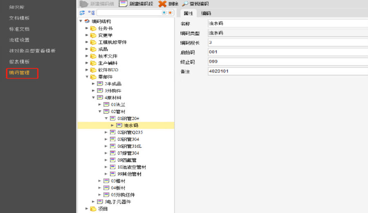Click the 起始码 field showing 001
Viewport: 368px width, 213px height.
(x=288, y=52)
